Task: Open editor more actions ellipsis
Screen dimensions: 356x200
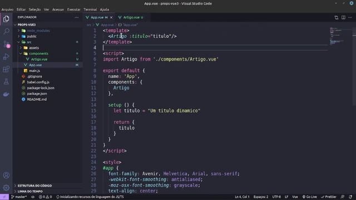Action: tap(350, 17)
